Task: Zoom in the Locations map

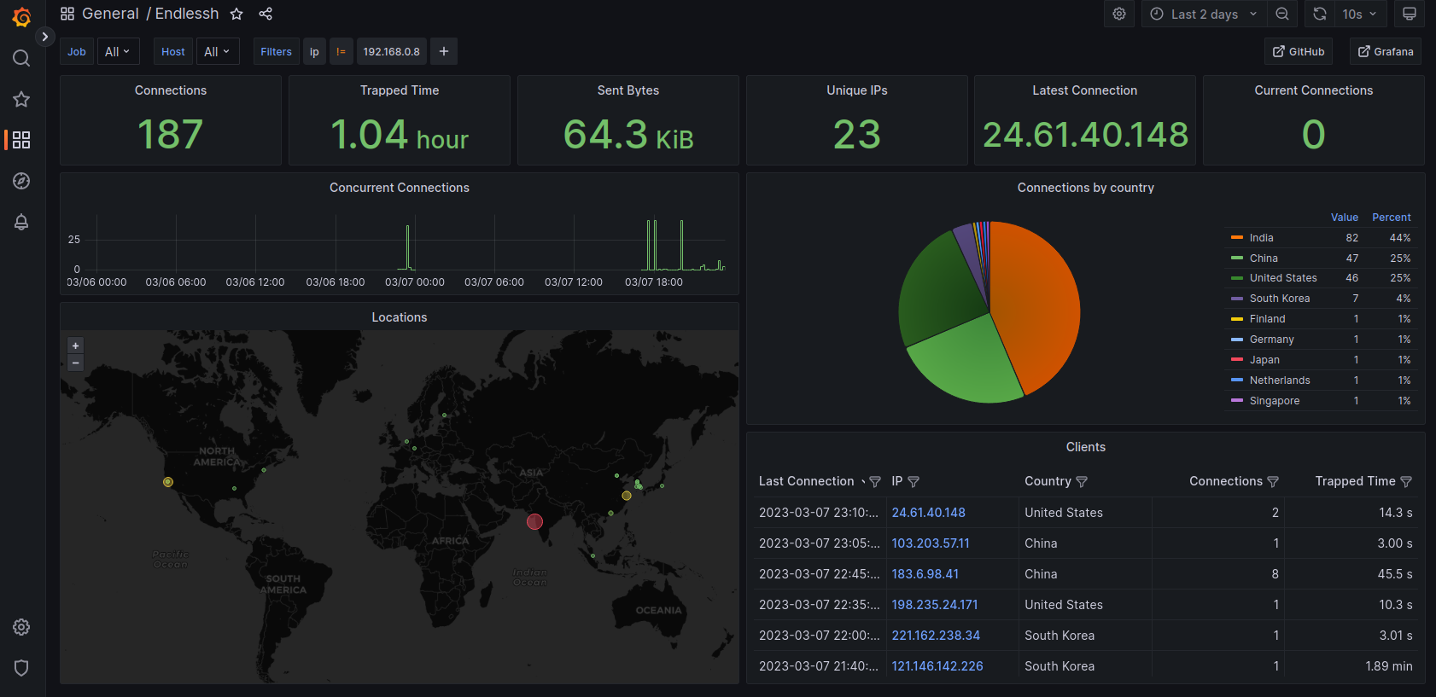Action: 75,346
